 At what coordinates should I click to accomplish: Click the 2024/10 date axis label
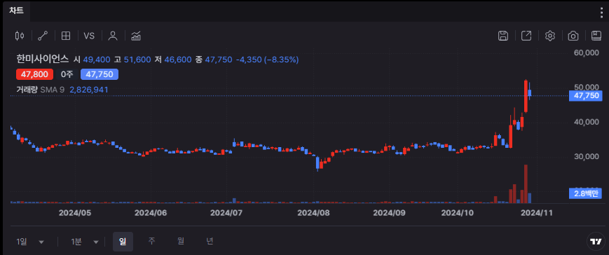point(458,213)
